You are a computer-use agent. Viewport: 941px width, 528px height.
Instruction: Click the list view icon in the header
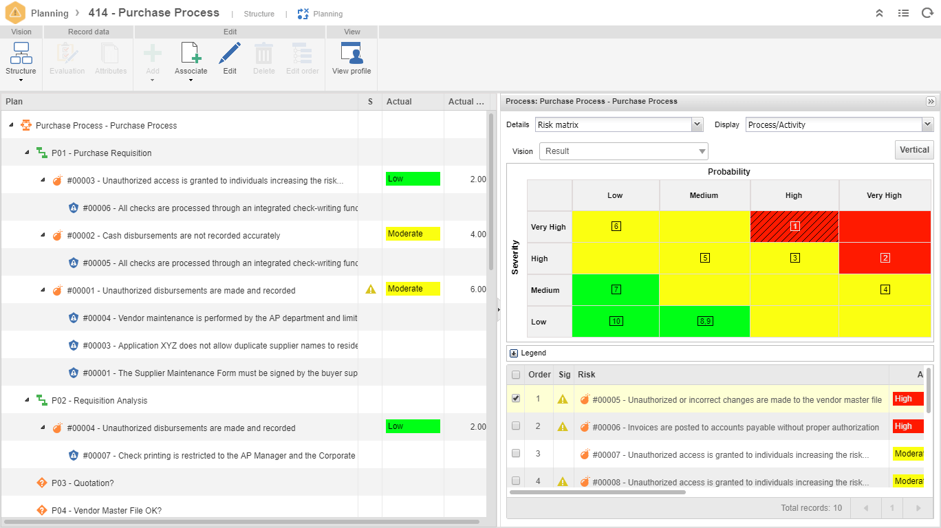click(x=903, y=13)
